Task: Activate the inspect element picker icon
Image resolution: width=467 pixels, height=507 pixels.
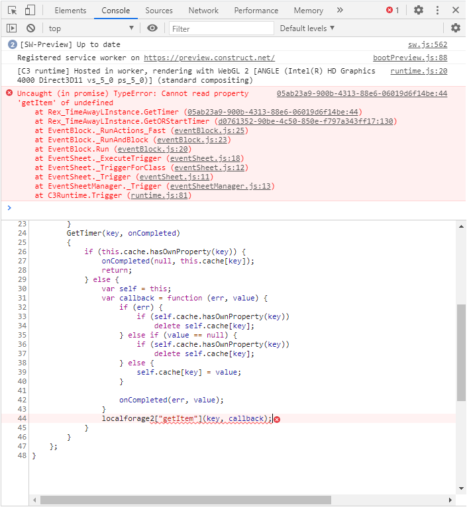Action: pos(13,11)
